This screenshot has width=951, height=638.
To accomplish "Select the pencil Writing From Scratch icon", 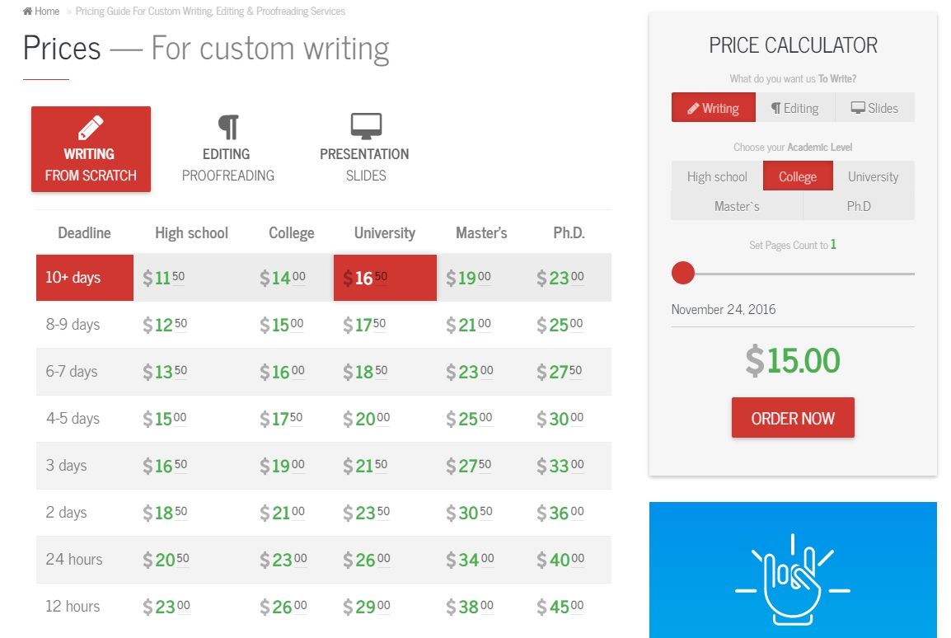I will tap(91, 128).
